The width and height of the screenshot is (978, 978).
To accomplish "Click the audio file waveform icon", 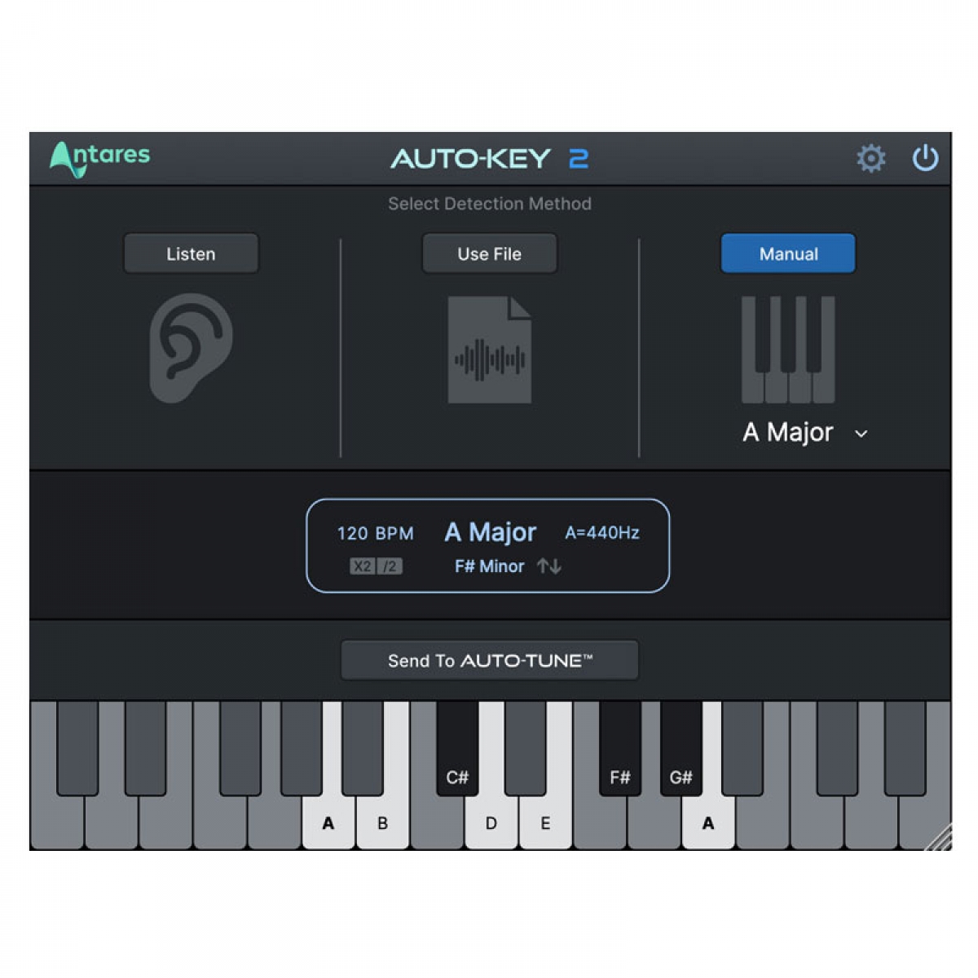I will click(x=489, y=350).
